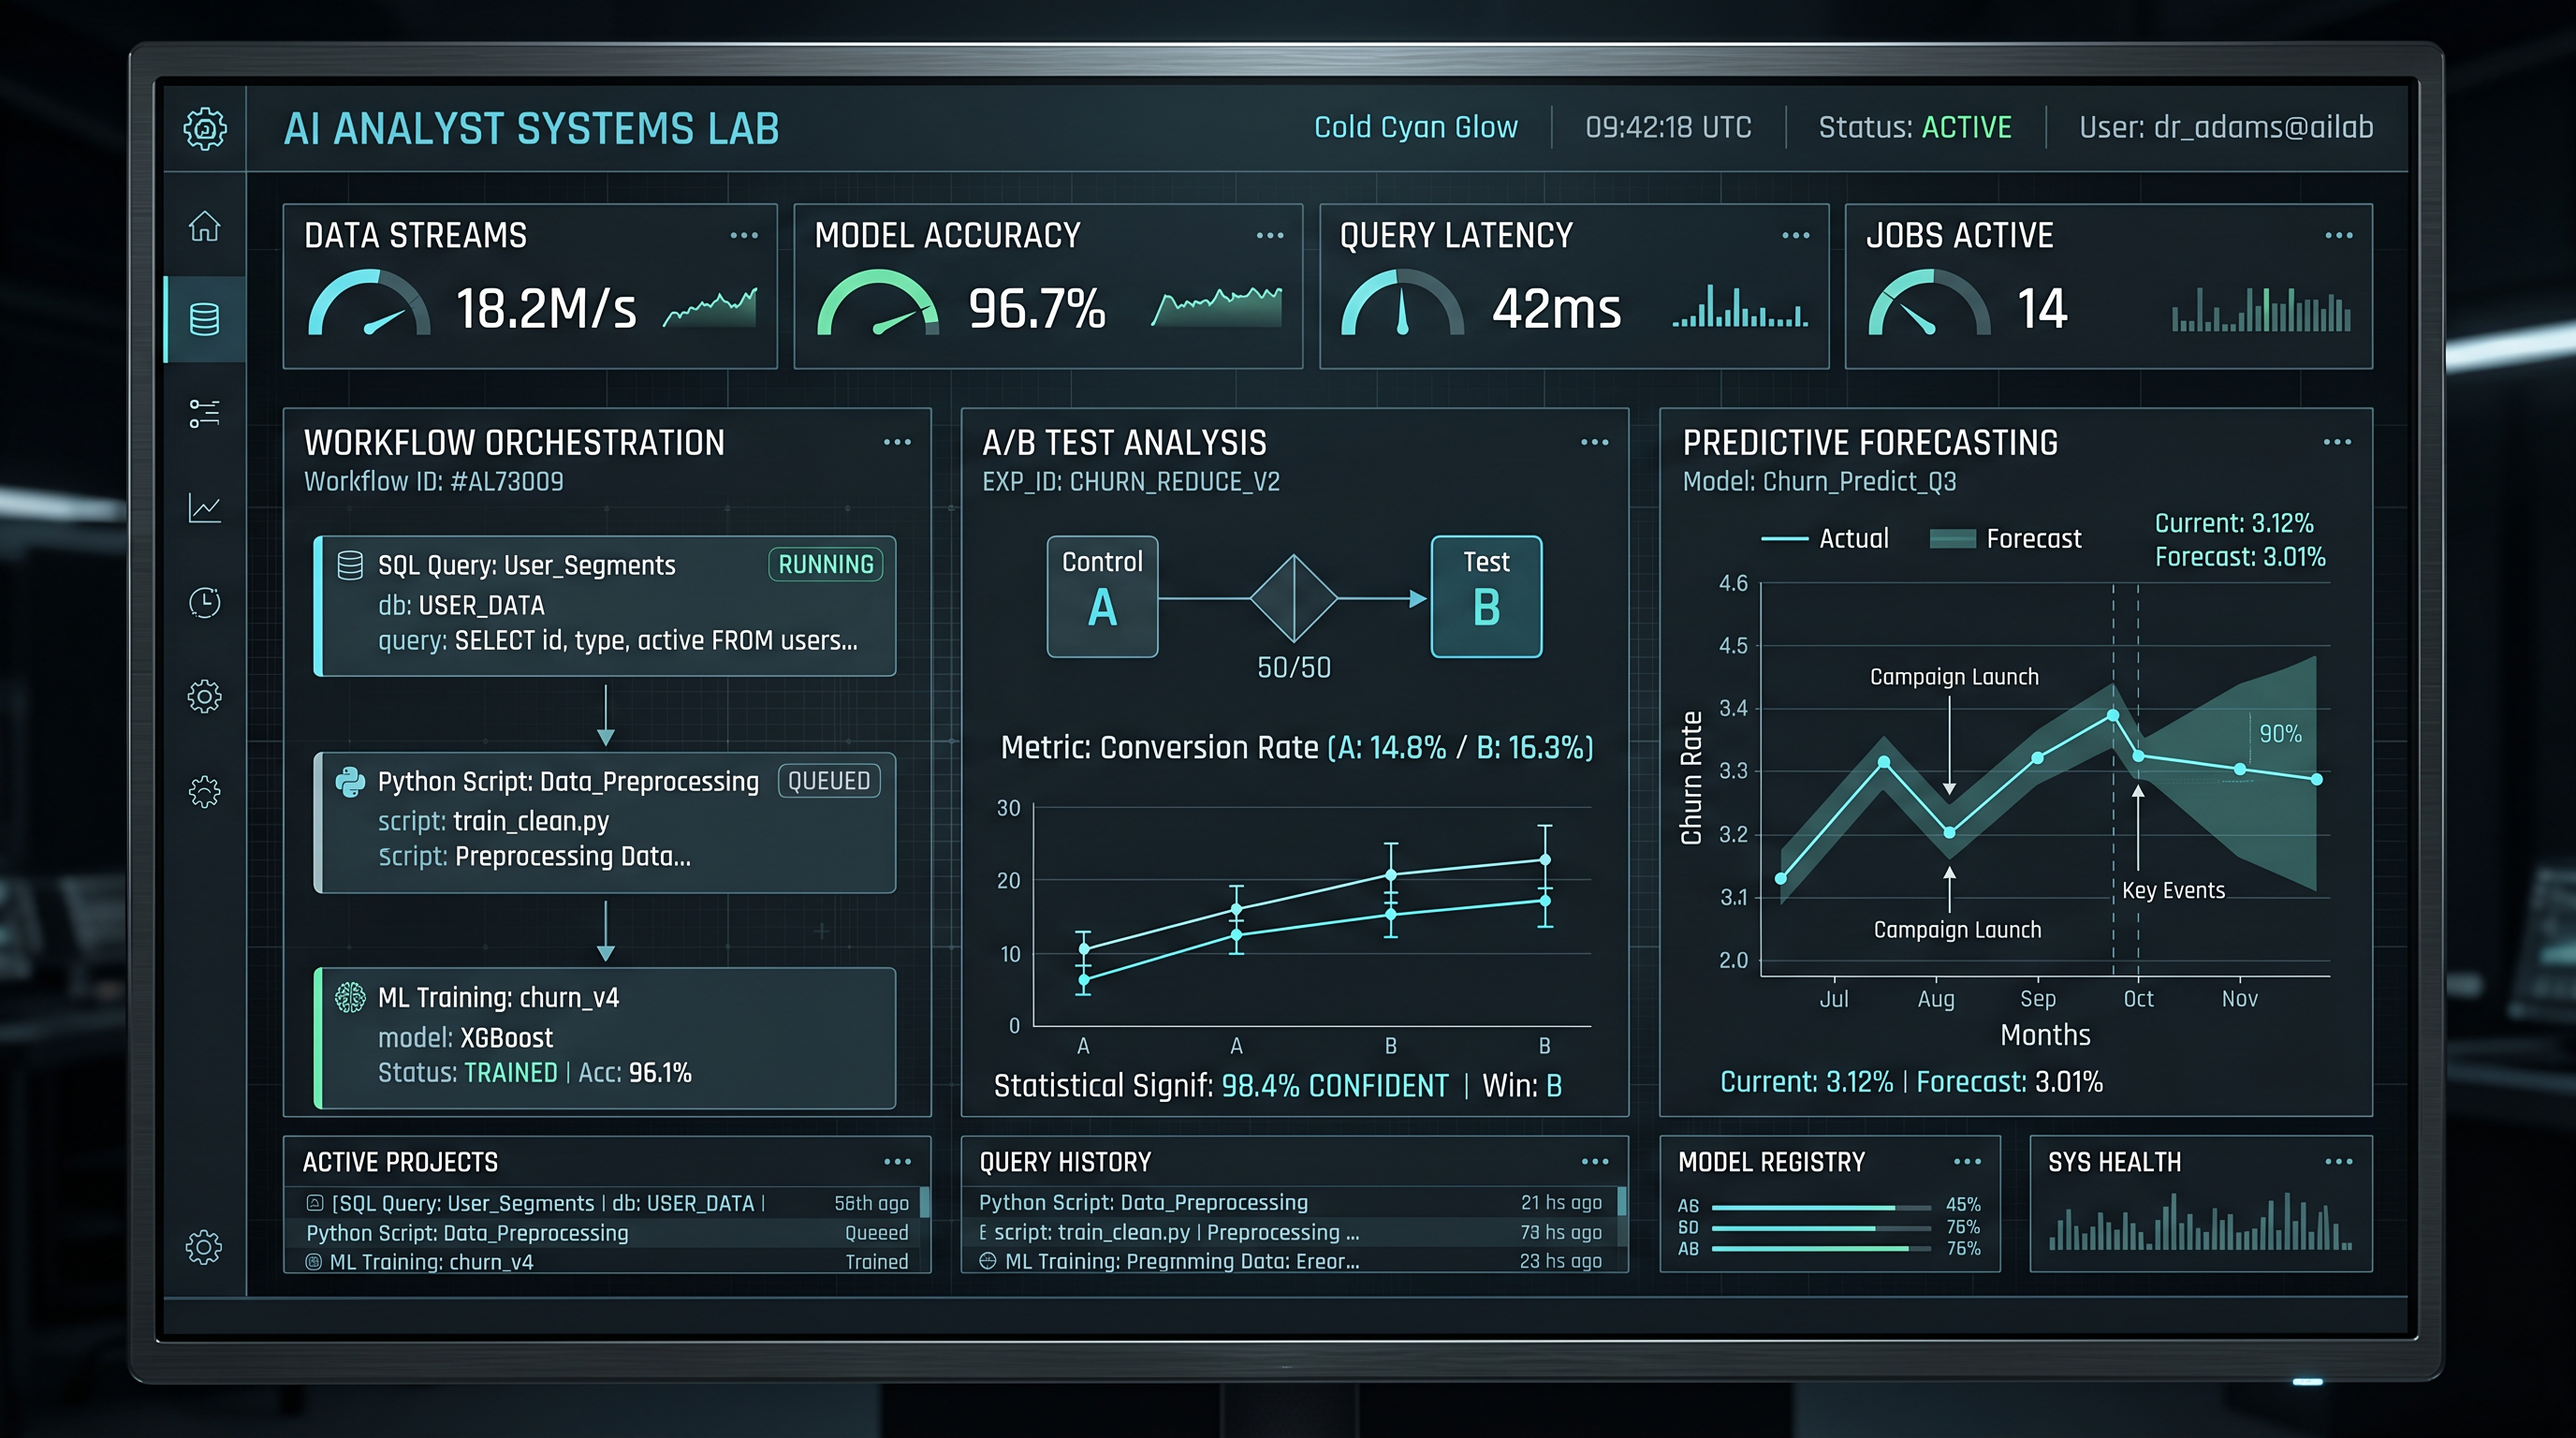
Task: Click the Model Accuracy sparkline chart
Action: click(1217, 307)
